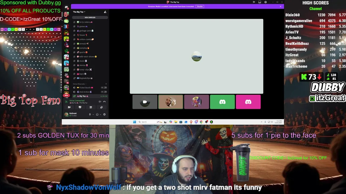Viewport: 346px width, 194px height.
Task: Select the cartoon character avatar participant tile
Action: [197, 102]
